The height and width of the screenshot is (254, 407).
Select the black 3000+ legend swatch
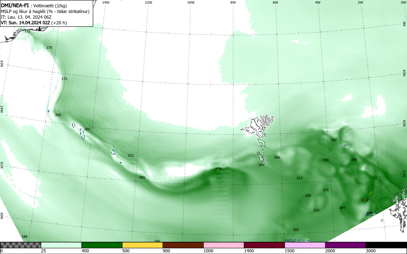pos(386,245)
